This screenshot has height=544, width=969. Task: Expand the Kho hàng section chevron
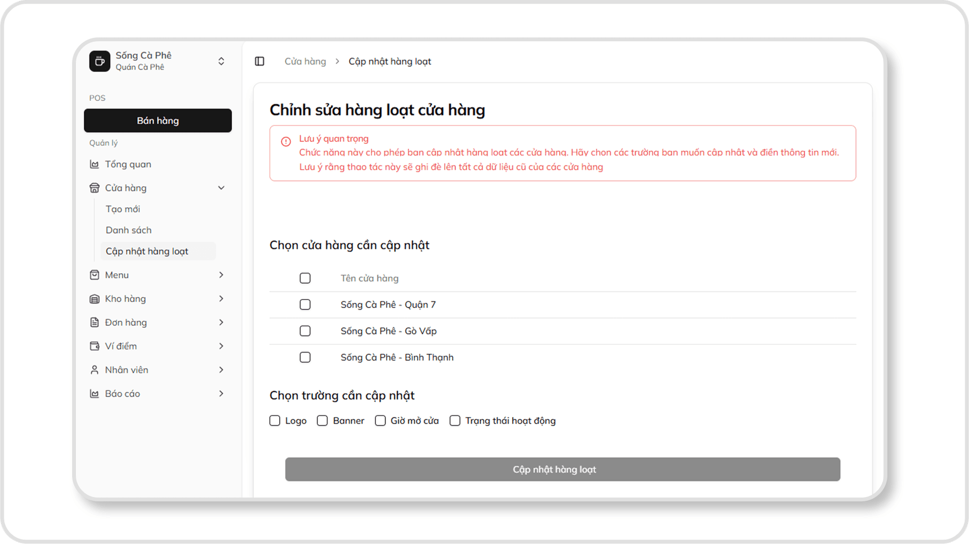pyautogui.click(x=221, y=298)
